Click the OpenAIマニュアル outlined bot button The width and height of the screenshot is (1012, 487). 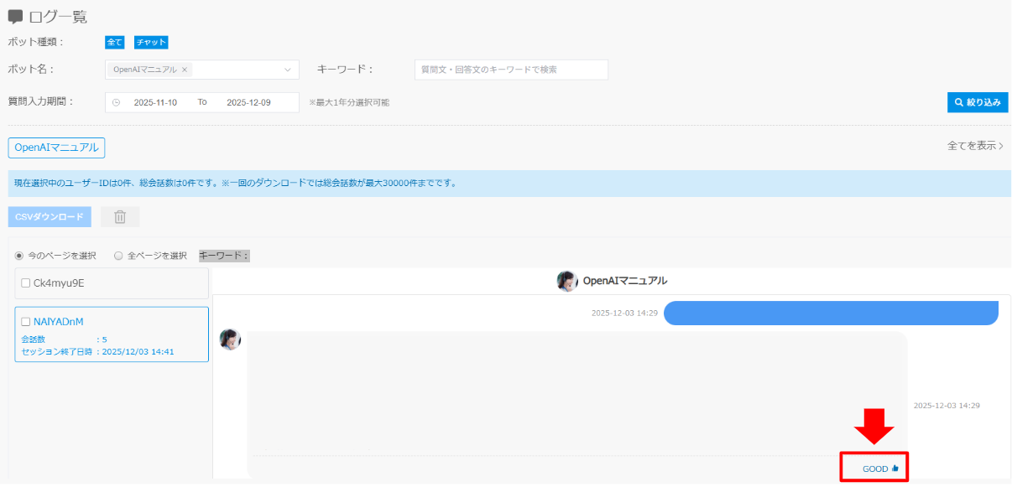(x=56, y=148)
